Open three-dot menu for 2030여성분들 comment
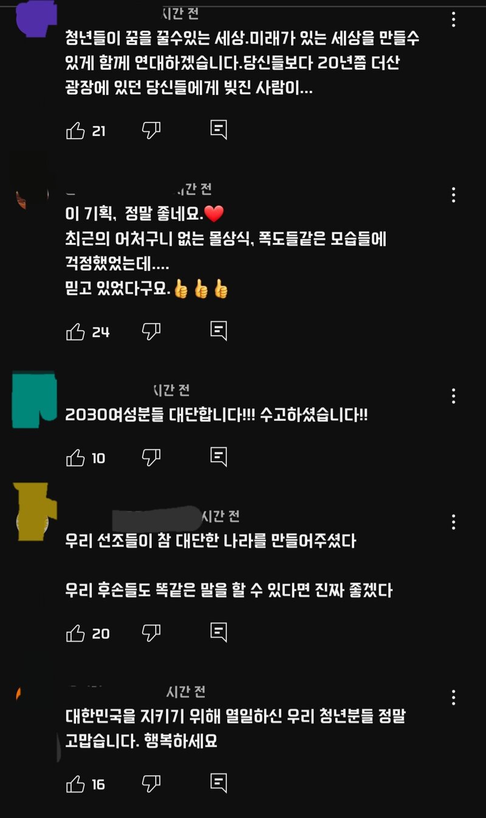 (453, 397)
